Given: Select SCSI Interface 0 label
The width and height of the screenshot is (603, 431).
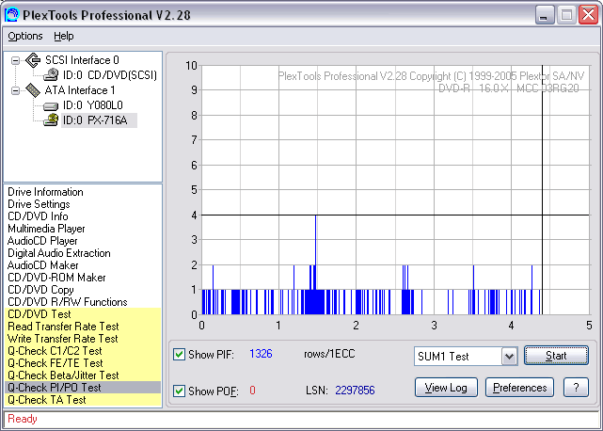Looking at the screenshot, I should [82, 60].
